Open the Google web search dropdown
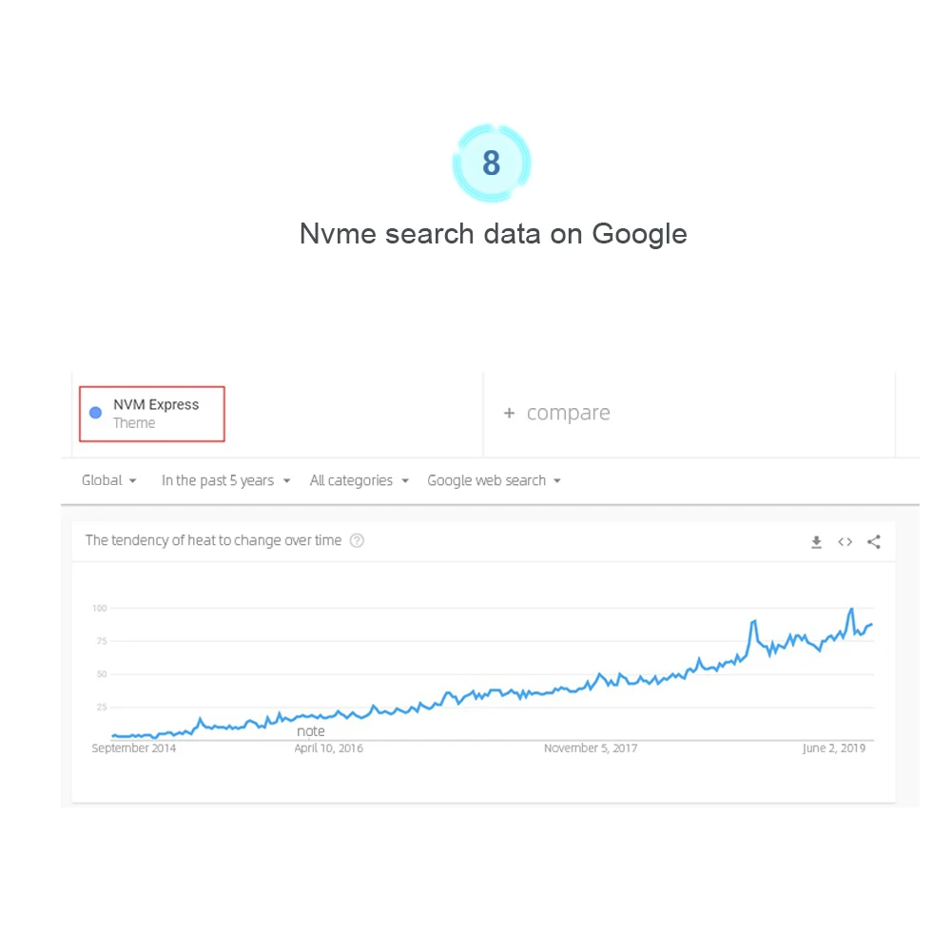The image size is (952, 952). click(495, 480)
